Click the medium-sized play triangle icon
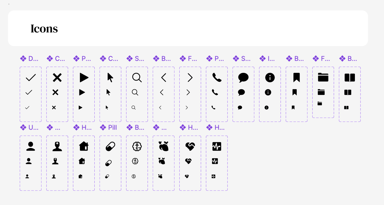This screenshot has width=384, height=205. pyautogui.click(x=82, y=92)
